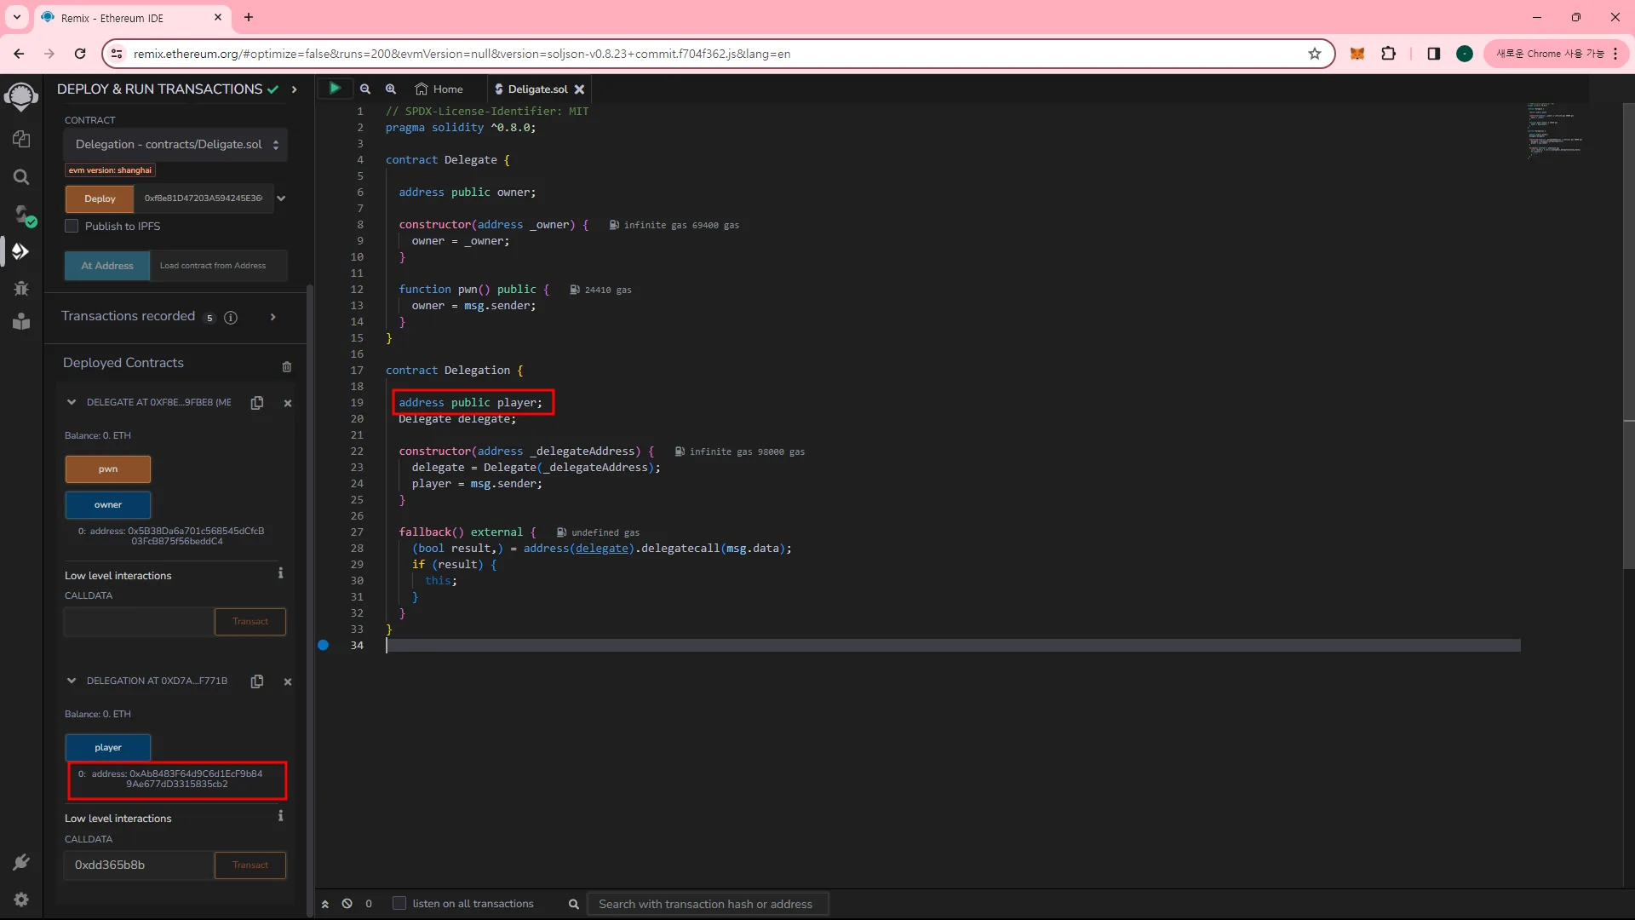Open Chrome side panel icon
The image size is (1635, 920).
coord(1434,54)
